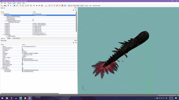Switch to the Header tab below block list

click(x=9, y=38)
